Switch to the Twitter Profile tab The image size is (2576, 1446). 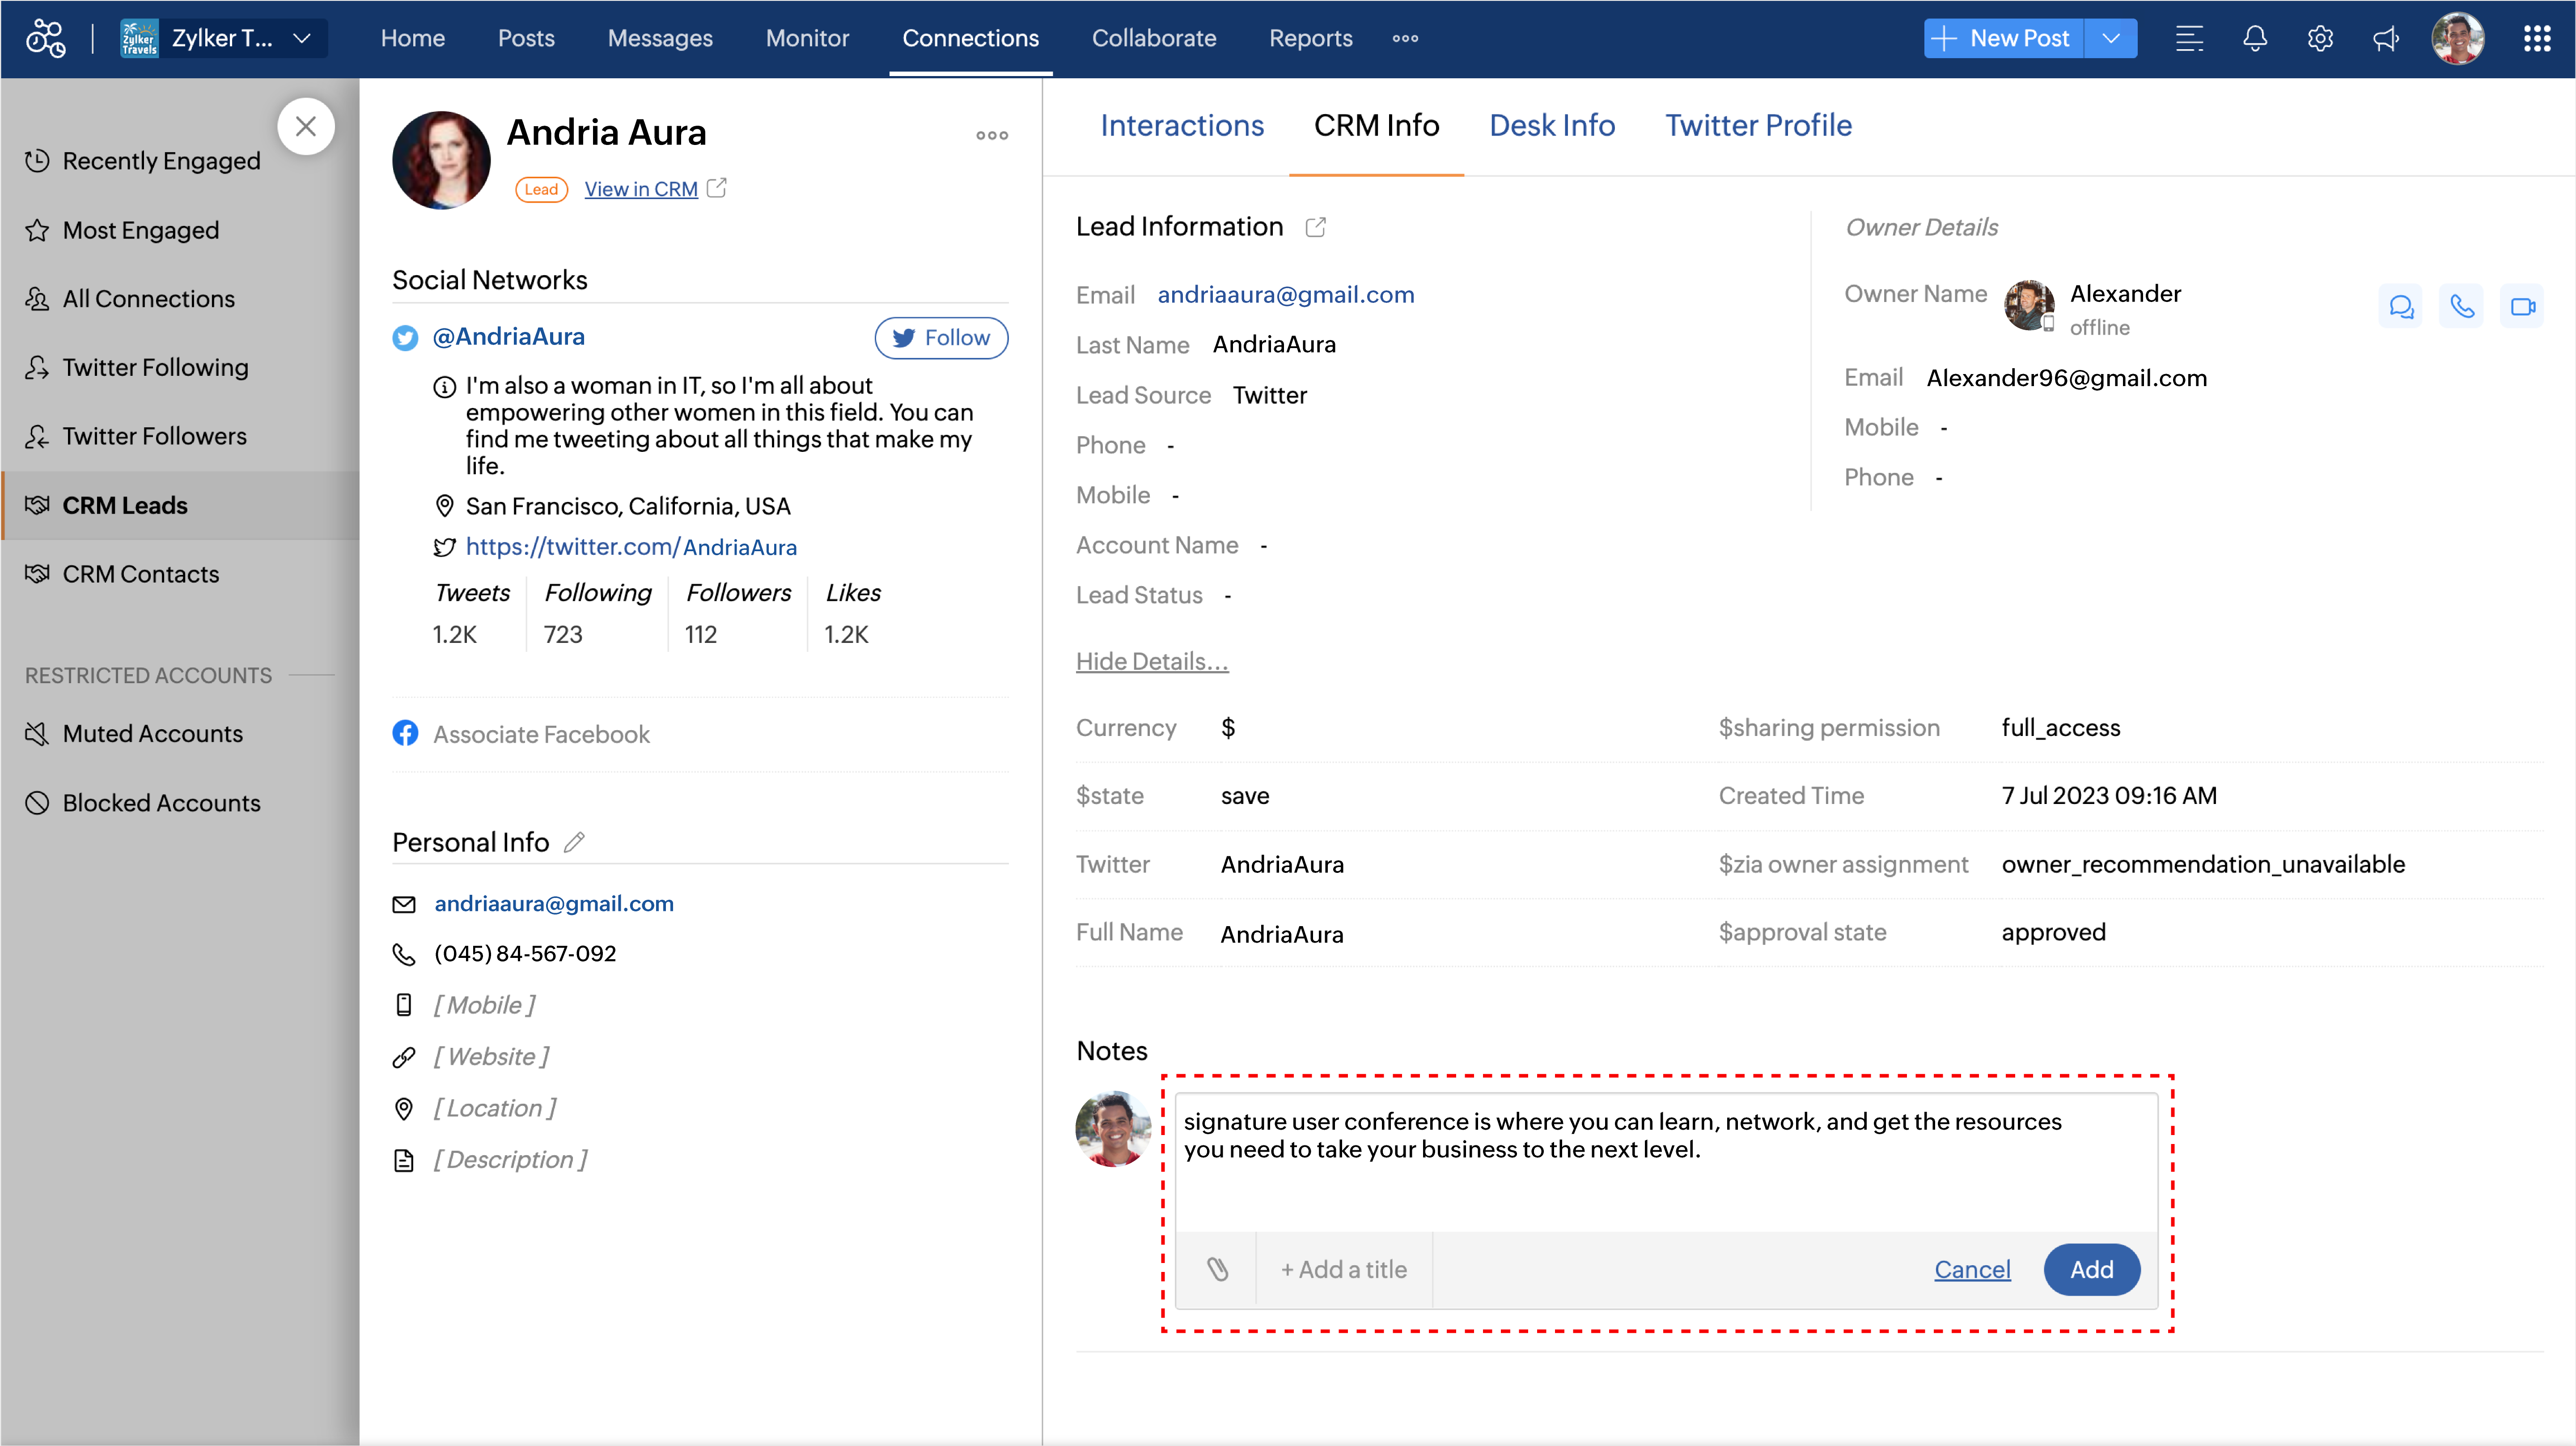(x=1758, y=125)
